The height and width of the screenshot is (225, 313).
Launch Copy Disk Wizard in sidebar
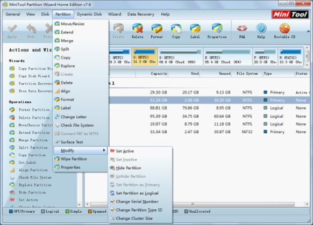click(x=30, y=76)
